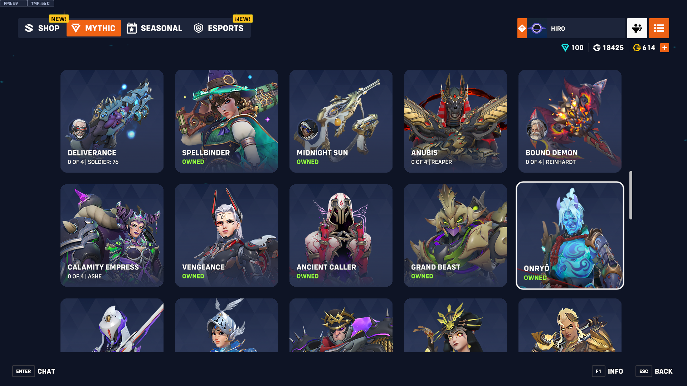Select the Mythic tab
This screenshot has width=687, height=386.
tap(94, 28)
